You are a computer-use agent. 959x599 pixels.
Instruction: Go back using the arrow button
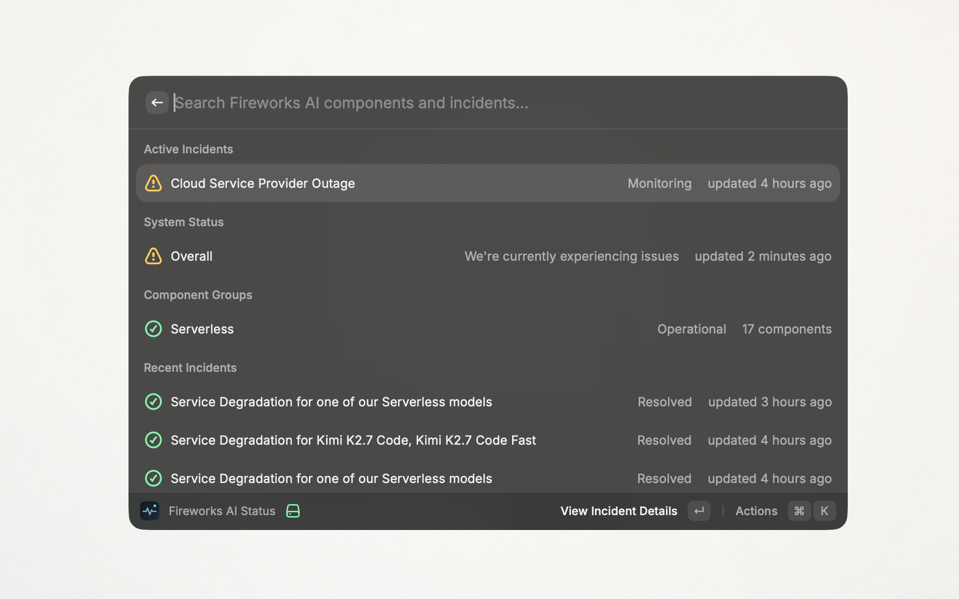click(x=157, y=103)
